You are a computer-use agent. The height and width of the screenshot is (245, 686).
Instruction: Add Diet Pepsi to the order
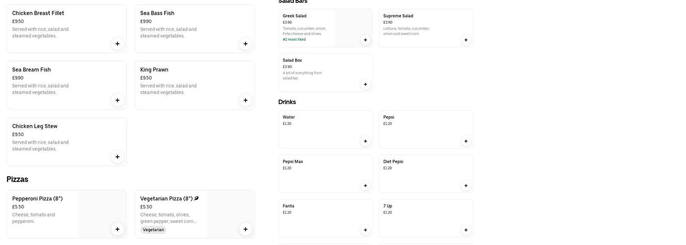pyautogui.click(x=466, y=186)
